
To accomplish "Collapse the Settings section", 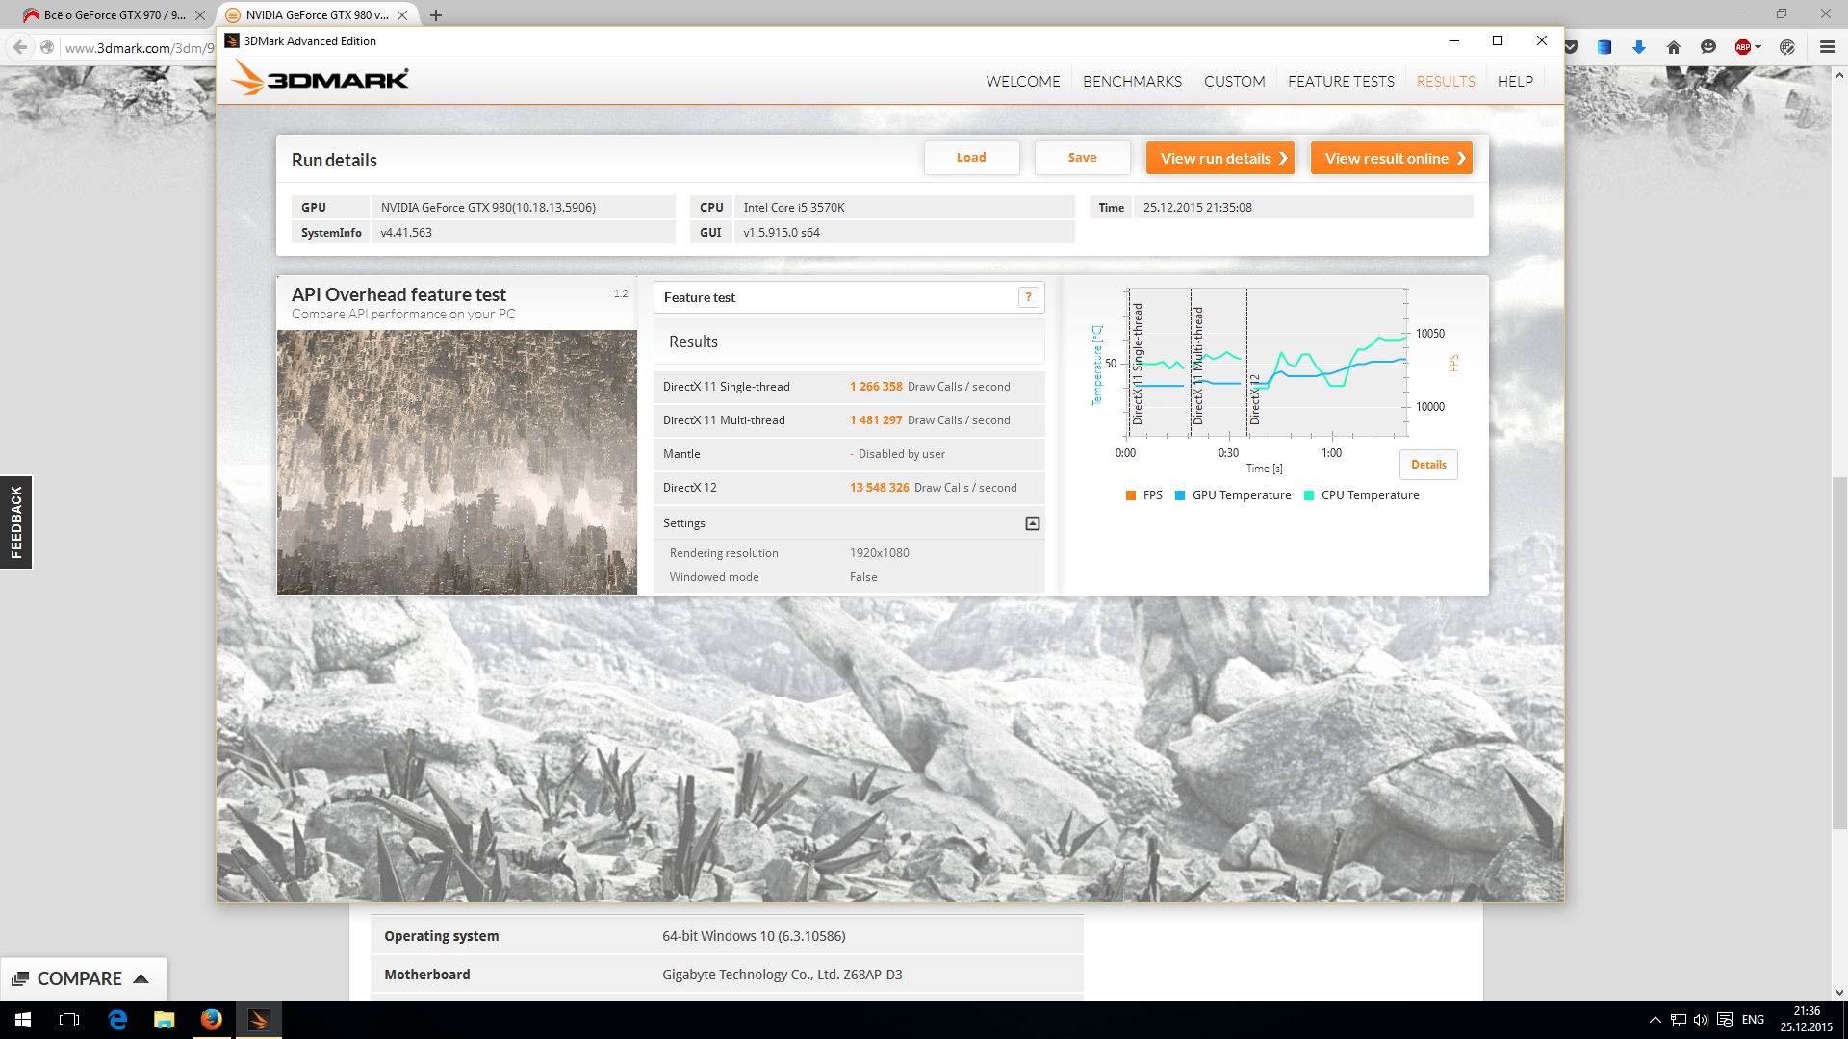I will pos(1032,523).
